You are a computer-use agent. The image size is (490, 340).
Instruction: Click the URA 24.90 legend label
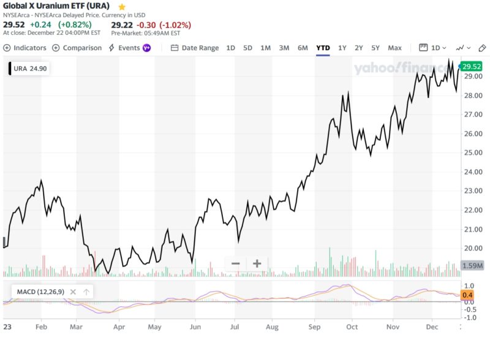pos(30,69)
